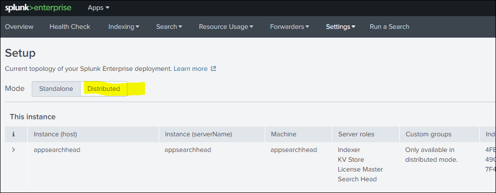Click the Splunk Enterprise logo
Viewport: 496px width, 193px height.
pos(38,8)
